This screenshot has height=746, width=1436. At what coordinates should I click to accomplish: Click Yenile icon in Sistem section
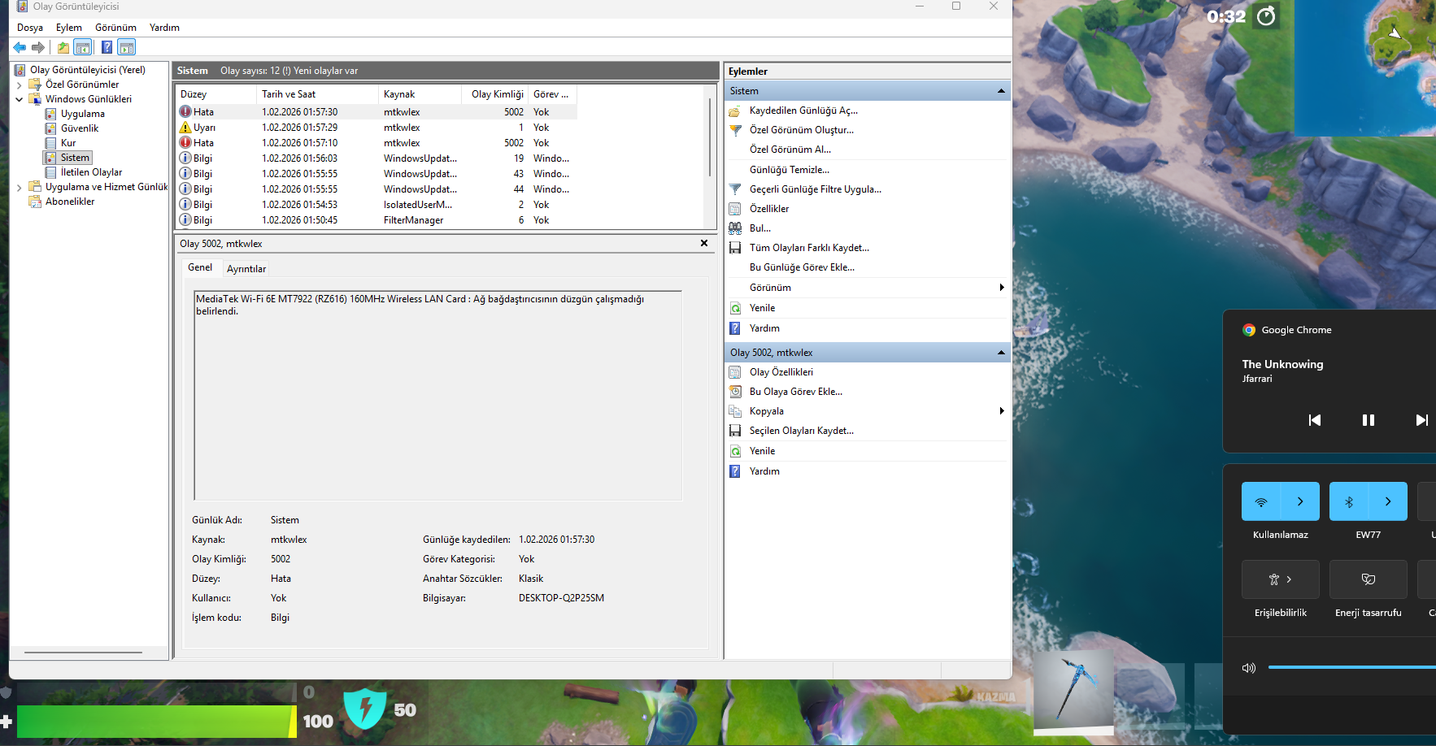(x=735, y=308)
